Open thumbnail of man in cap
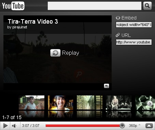This screenshot has height=130, width=155. [x=31, y=103]
